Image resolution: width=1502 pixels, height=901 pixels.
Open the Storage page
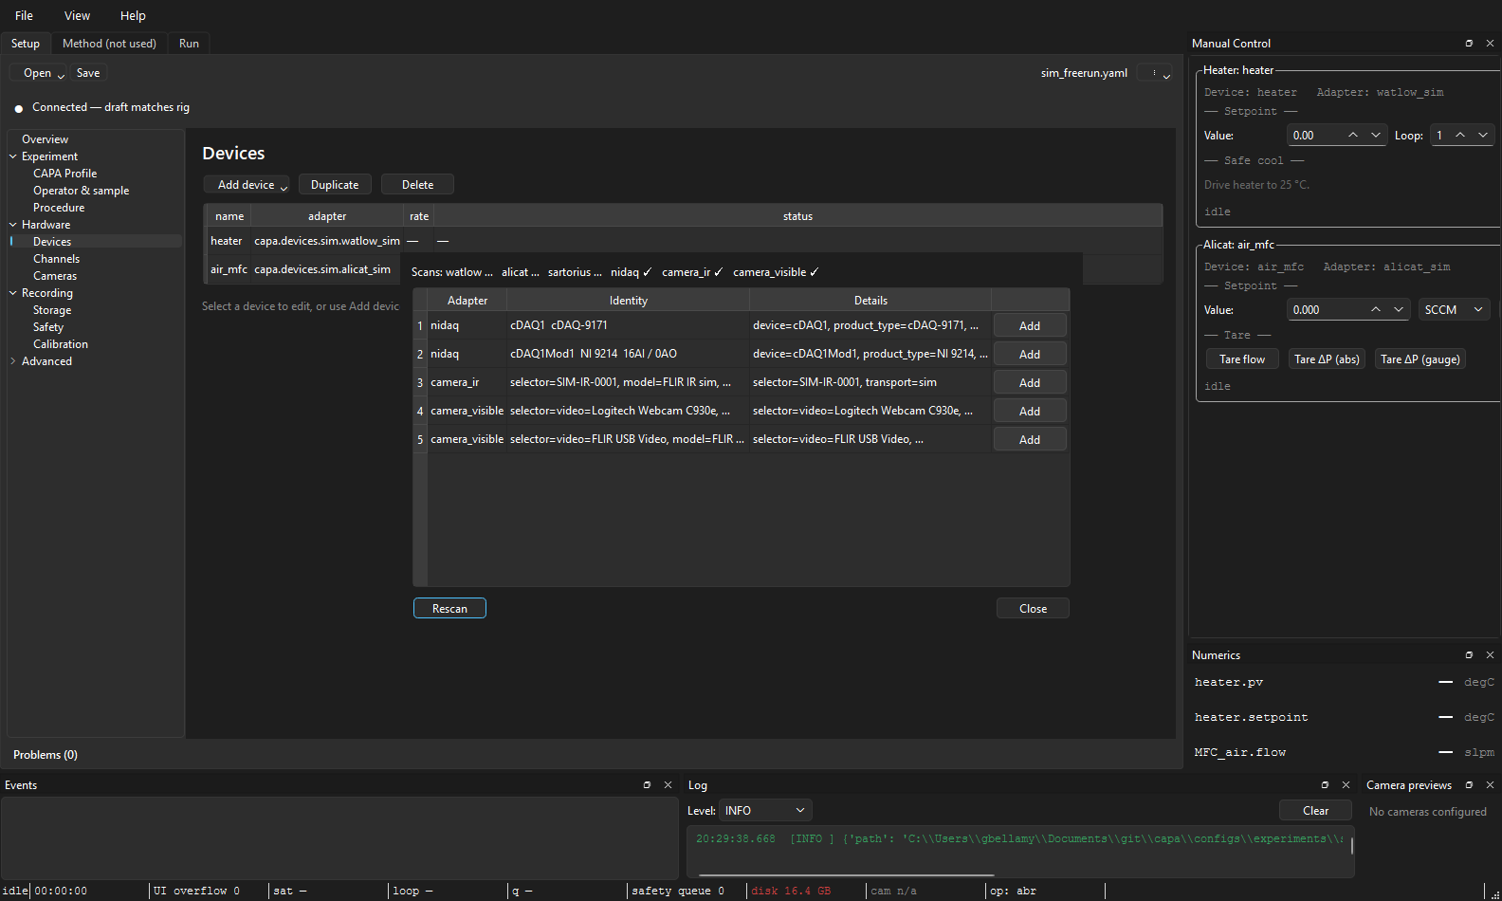[52, 310]
